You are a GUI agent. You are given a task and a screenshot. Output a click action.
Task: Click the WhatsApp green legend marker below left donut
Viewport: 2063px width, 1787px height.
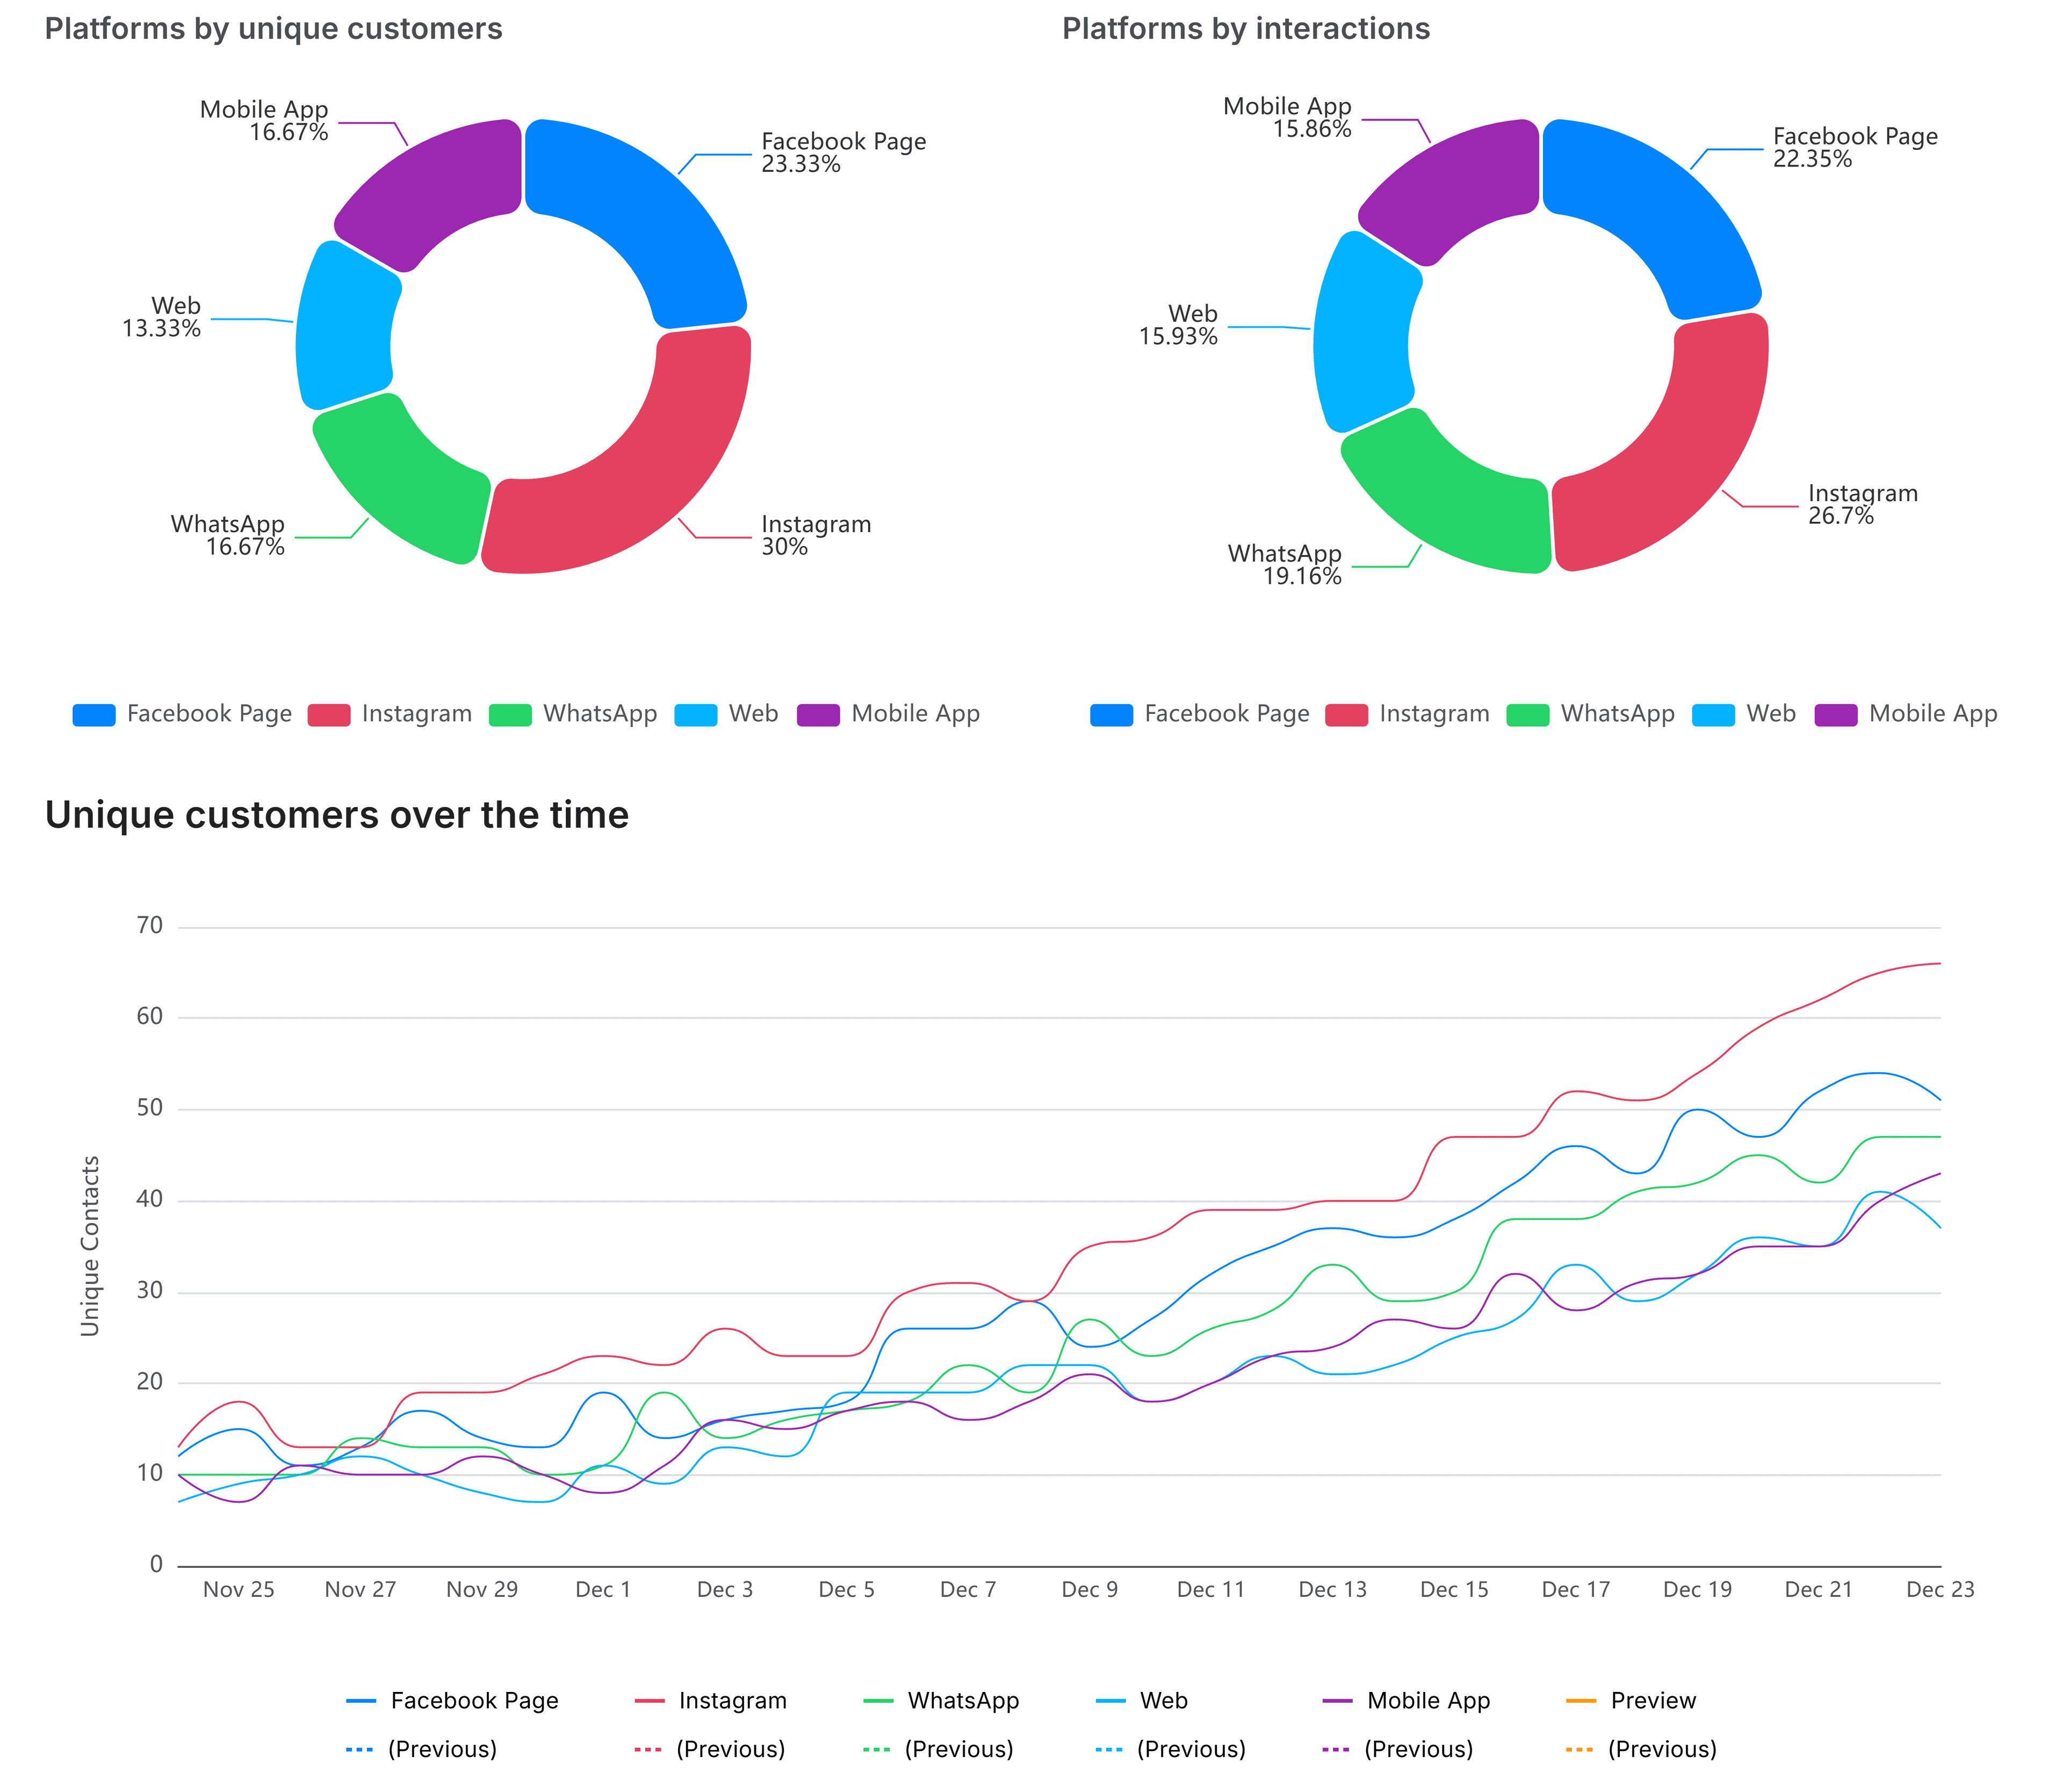tap(511, 714)
